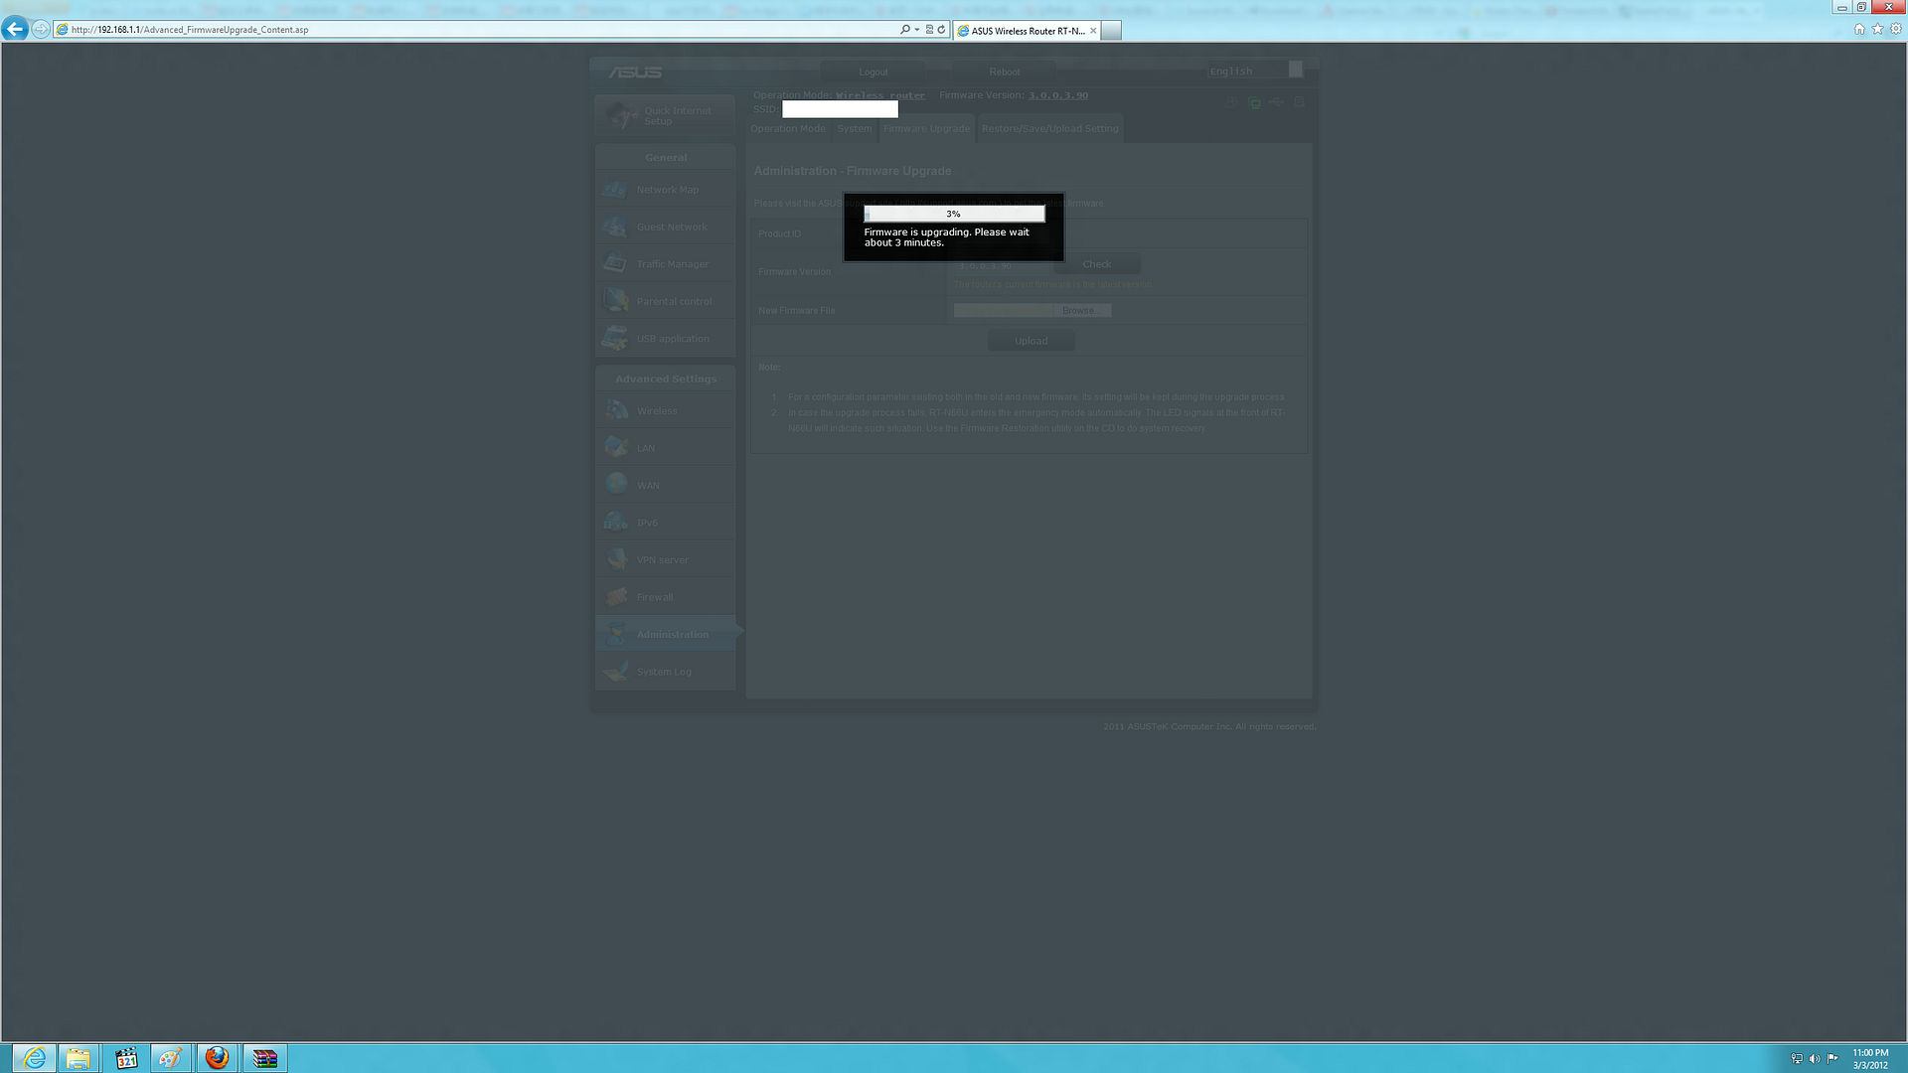Open the Traffic Manager page
Viewport: 1908px width, 1073px height.
[672, 264]
